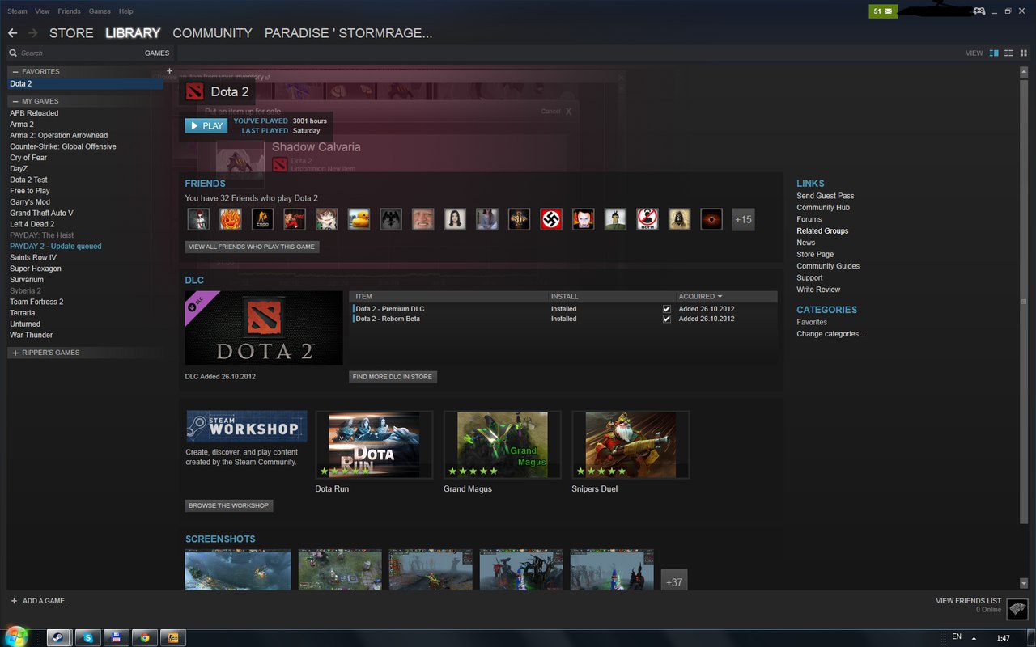Open the Community Hub link
The image size is (1036, 647).
[x=823, y=208]
